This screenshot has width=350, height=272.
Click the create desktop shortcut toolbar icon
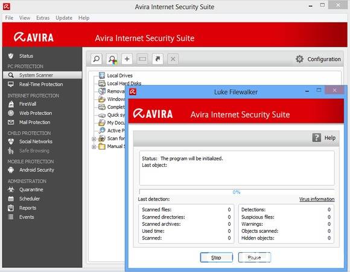click(x=157, y=59)
